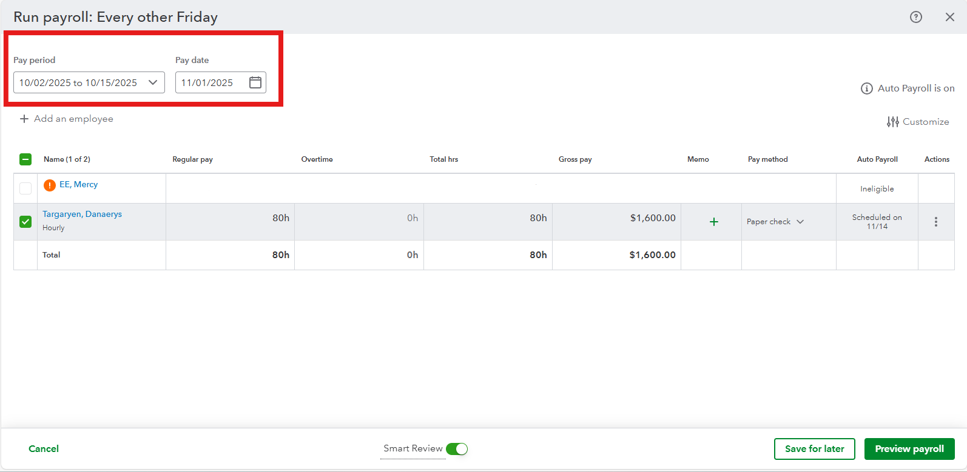This screenshot has height=472, width=967.
Task: Open the Targaryen, Danaerys employee link
Action: (x=82, y=214)
